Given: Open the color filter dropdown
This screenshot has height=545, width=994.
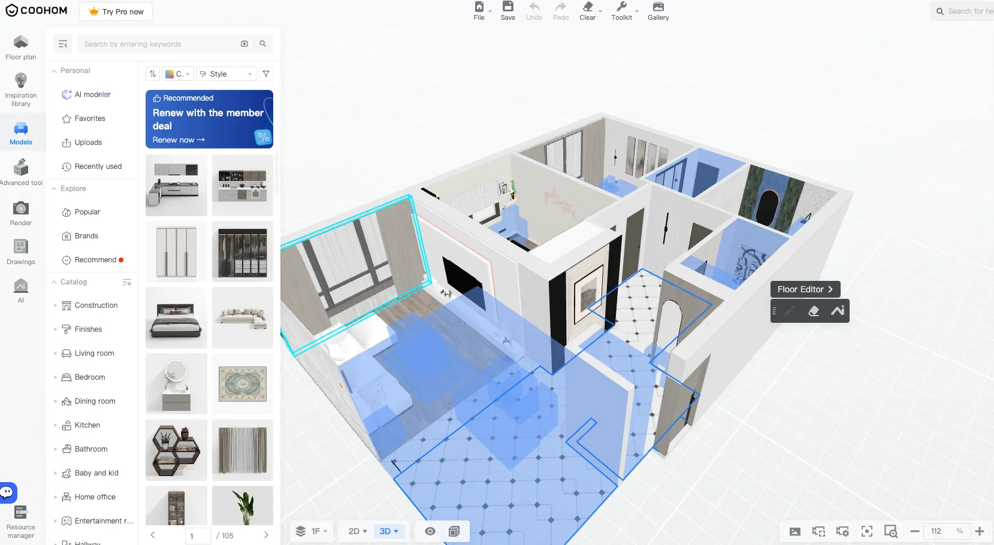Looking at the screenshot, I should (x=178, y=74).
